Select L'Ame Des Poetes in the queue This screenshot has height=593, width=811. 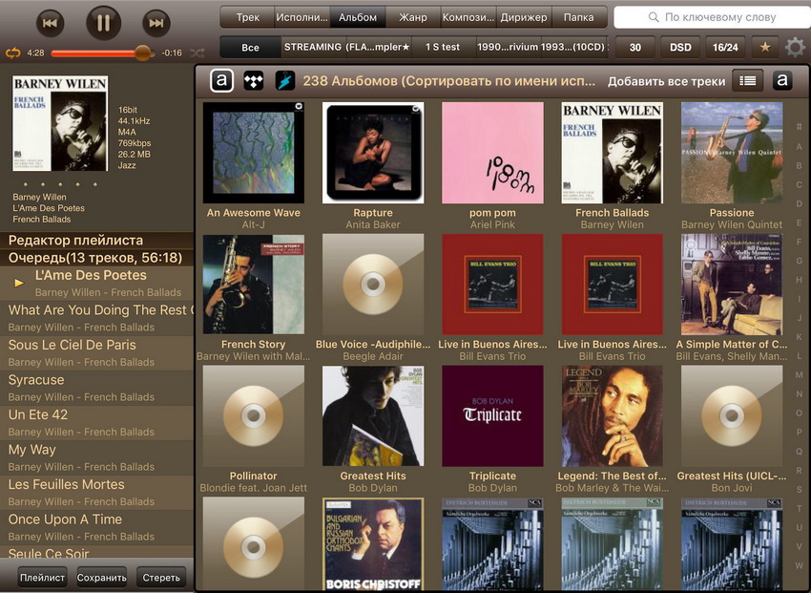point(96,283)
